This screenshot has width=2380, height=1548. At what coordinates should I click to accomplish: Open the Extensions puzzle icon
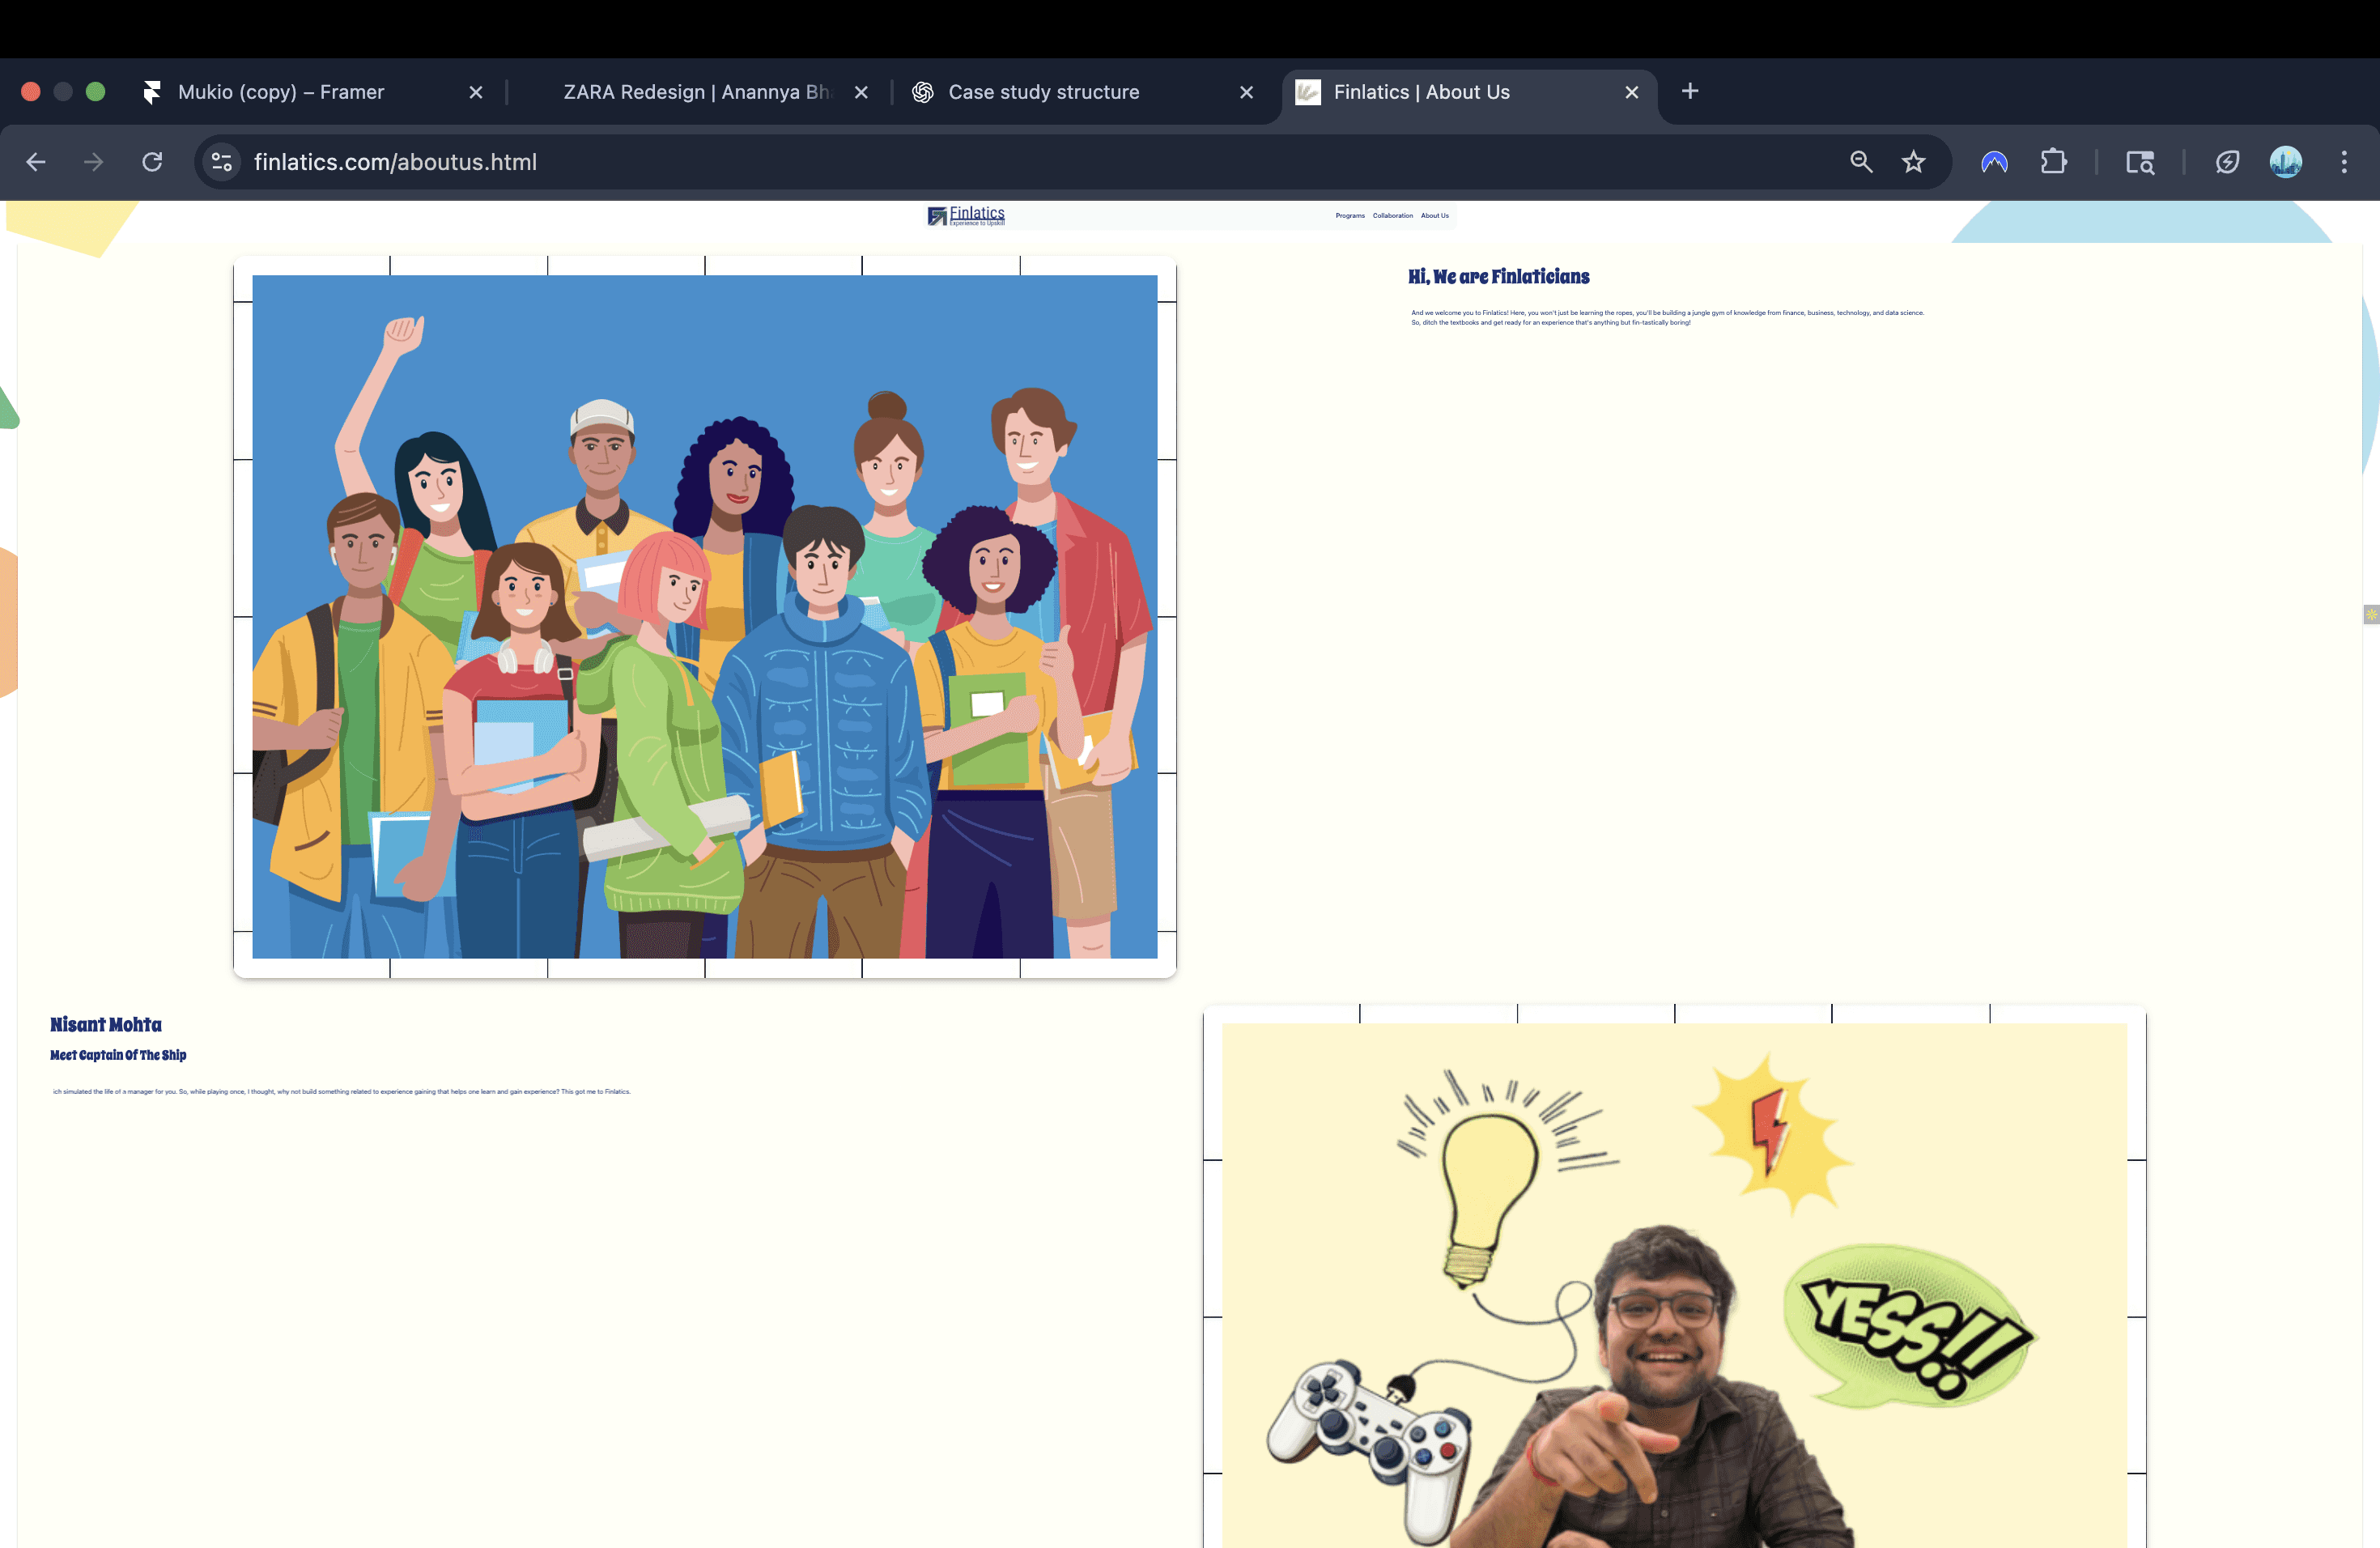(x=2053, y=162)
